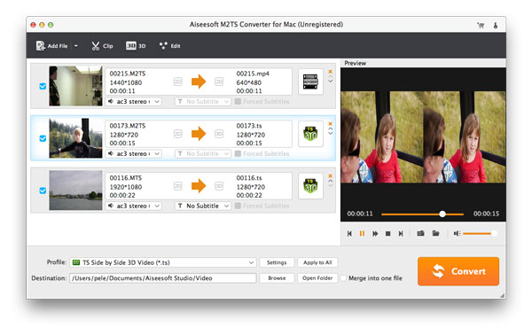The height and width of the screenshot is (335, 532).
Task: Start conversion with Convert button
Action: (458, 271)
